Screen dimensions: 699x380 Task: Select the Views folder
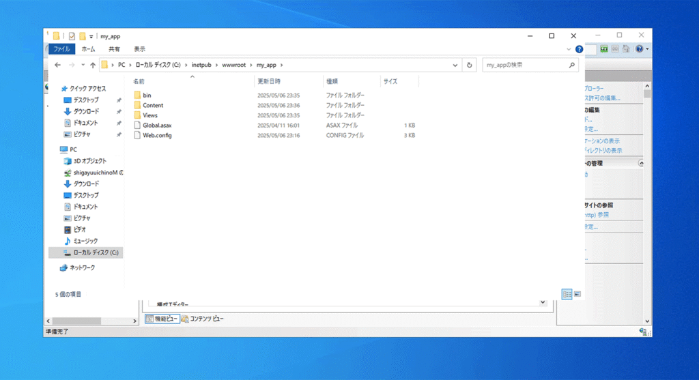149,115
